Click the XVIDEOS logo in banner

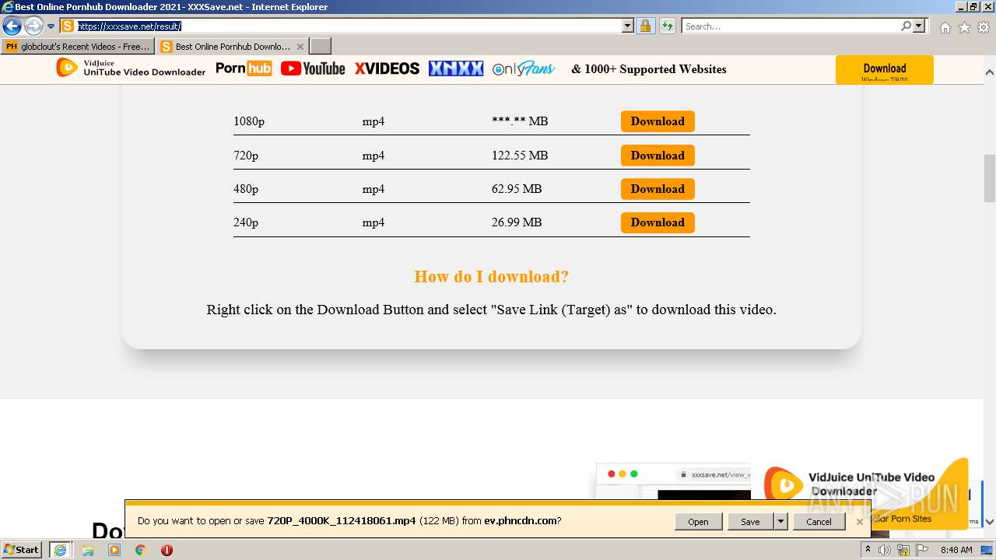click(x=387, y=68)
